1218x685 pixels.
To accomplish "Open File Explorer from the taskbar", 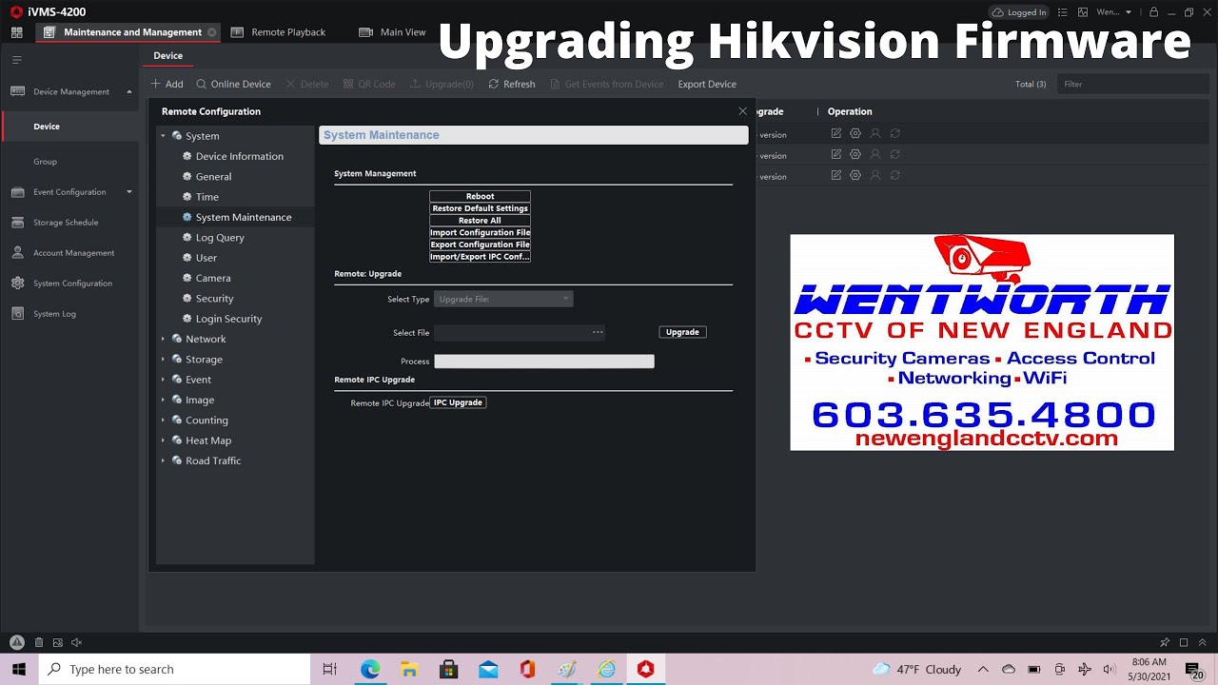I will 409,670.
